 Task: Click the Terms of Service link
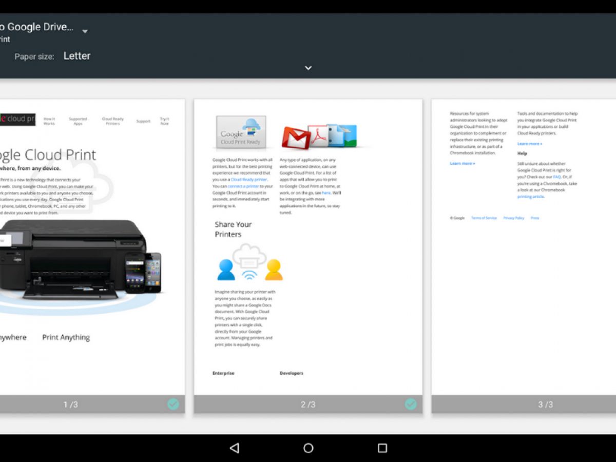pyautogui.click(x=484, y=218)
